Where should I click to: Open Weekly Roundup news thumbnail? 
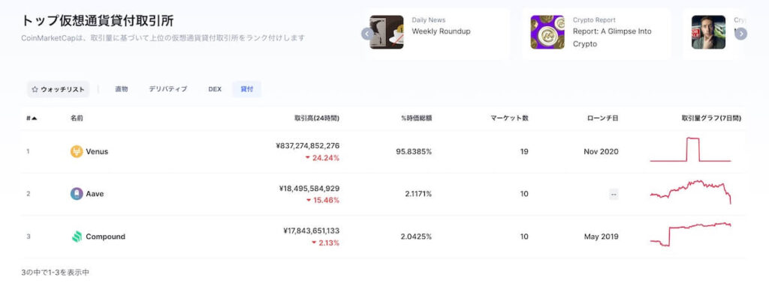[387, 32]
